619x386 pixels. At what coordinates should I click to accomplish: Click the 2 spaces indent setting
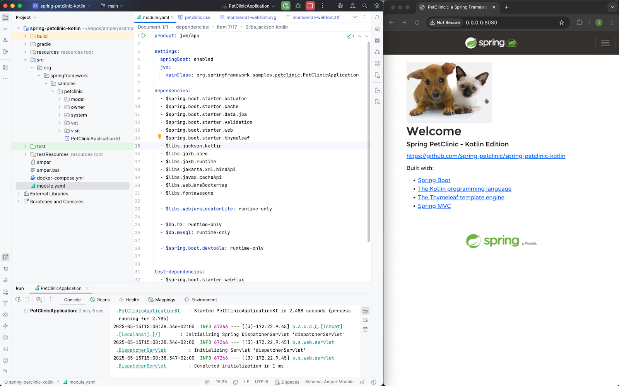pyautogui.click(x=287, y=382)
